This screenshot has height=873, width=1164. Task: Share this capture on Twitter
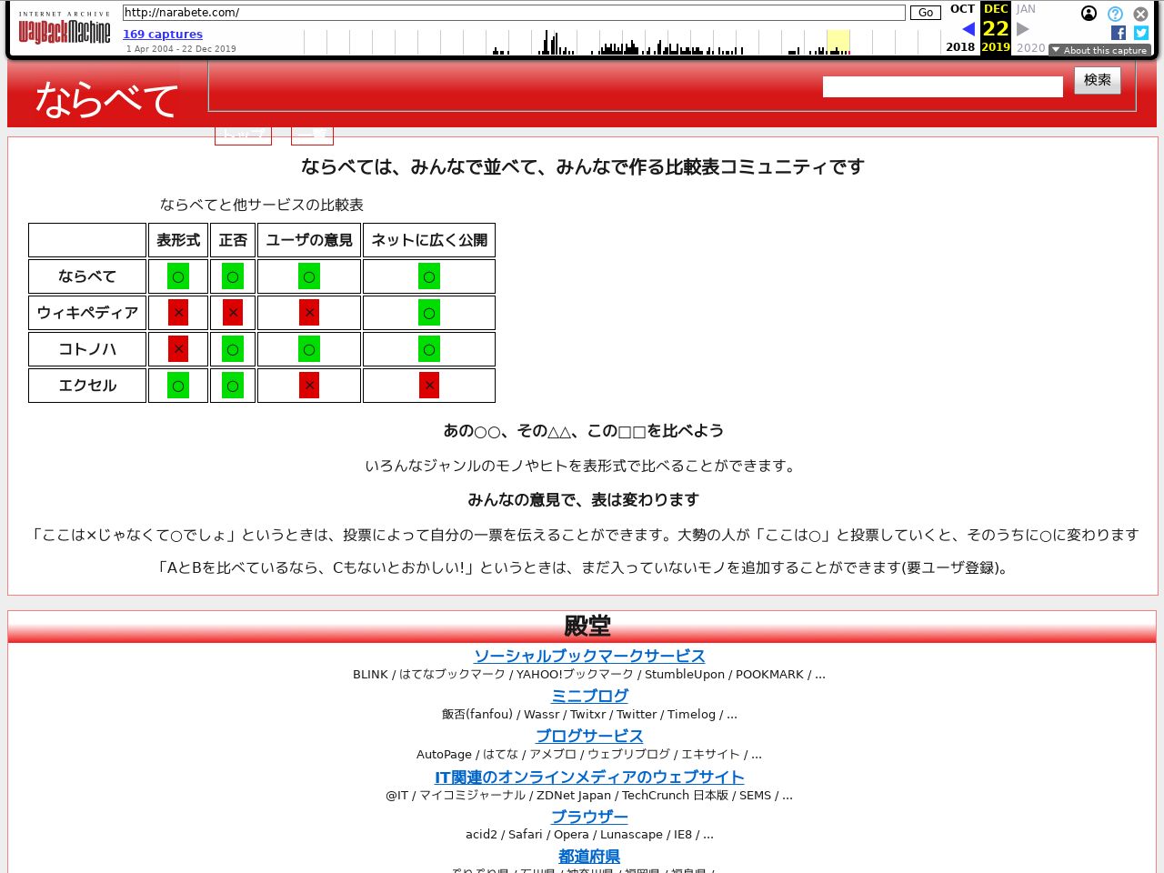tap(1141, 33)
